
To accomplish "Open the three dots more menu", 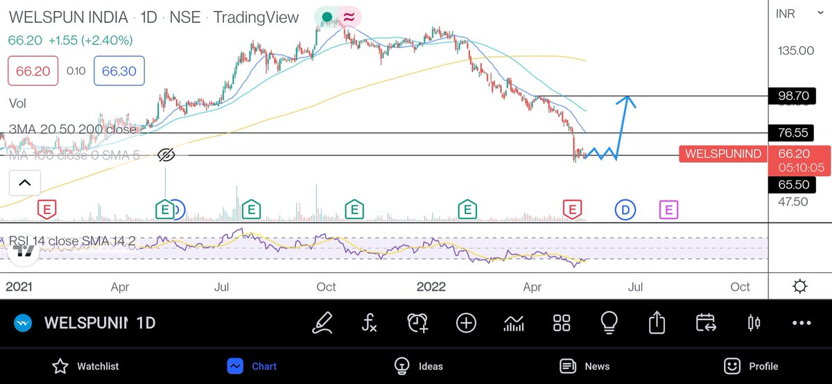I will click(x=801, y=323).
